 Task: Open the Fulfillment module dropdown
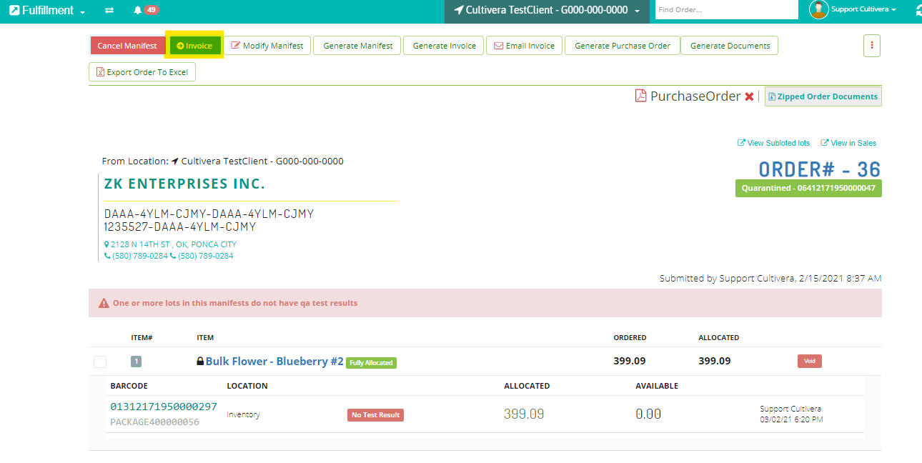[47, 11]
